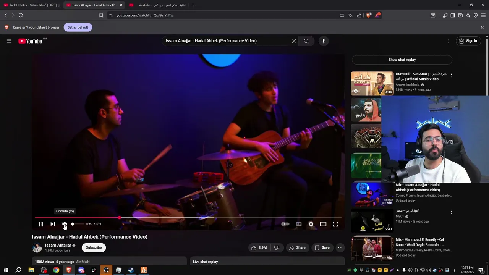Open player settings gear menu
This screenshot has width=489, height=275.
tap(311, 224)
